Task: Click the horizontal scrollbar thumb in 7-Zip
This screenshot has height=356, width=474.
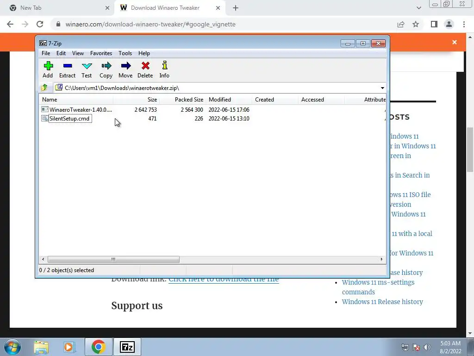Action: click(113, 260)
